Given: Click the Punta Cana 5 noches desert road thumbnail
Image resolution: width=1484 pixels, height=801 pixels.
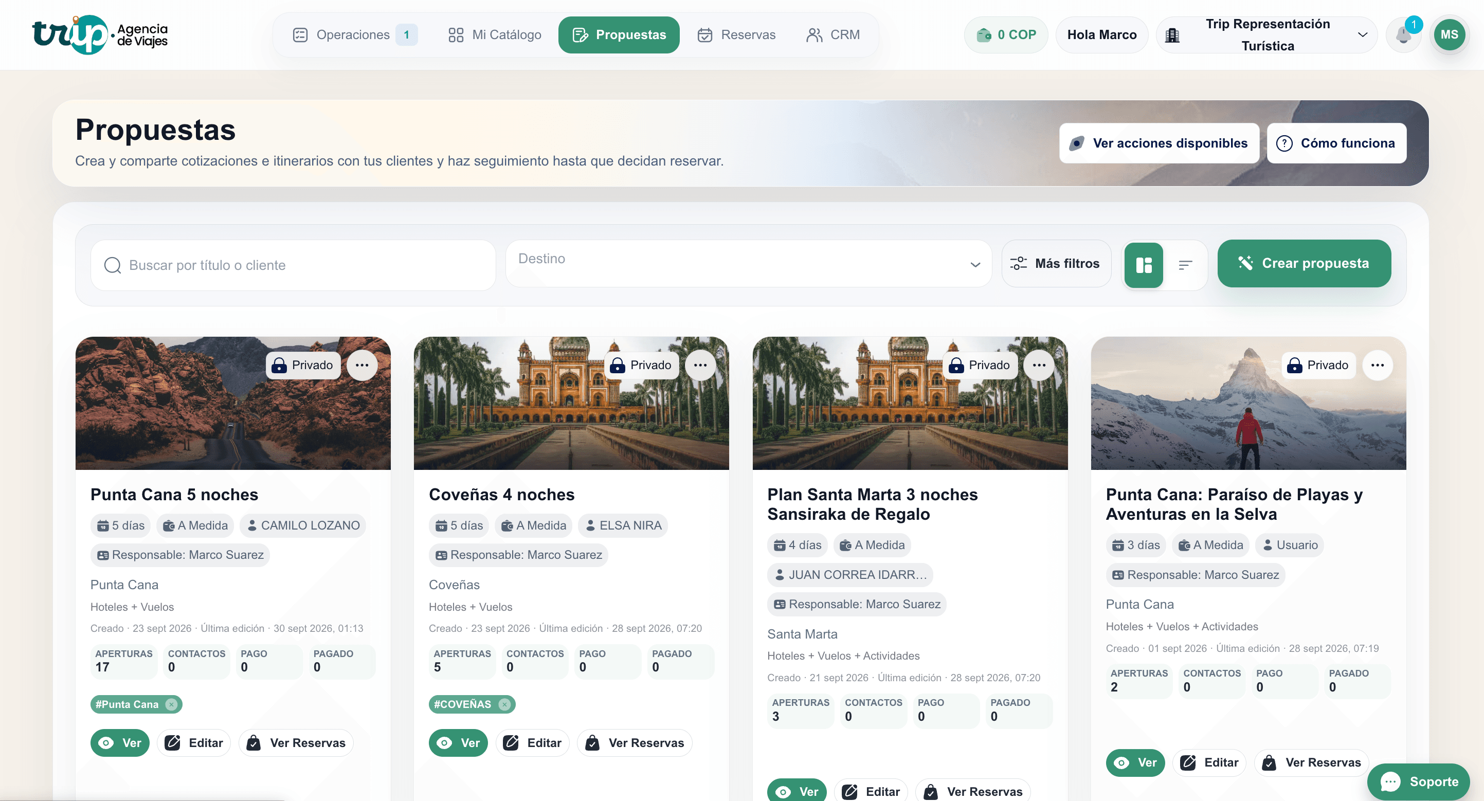Looking at the screenshot, I should tap(233, 403).
